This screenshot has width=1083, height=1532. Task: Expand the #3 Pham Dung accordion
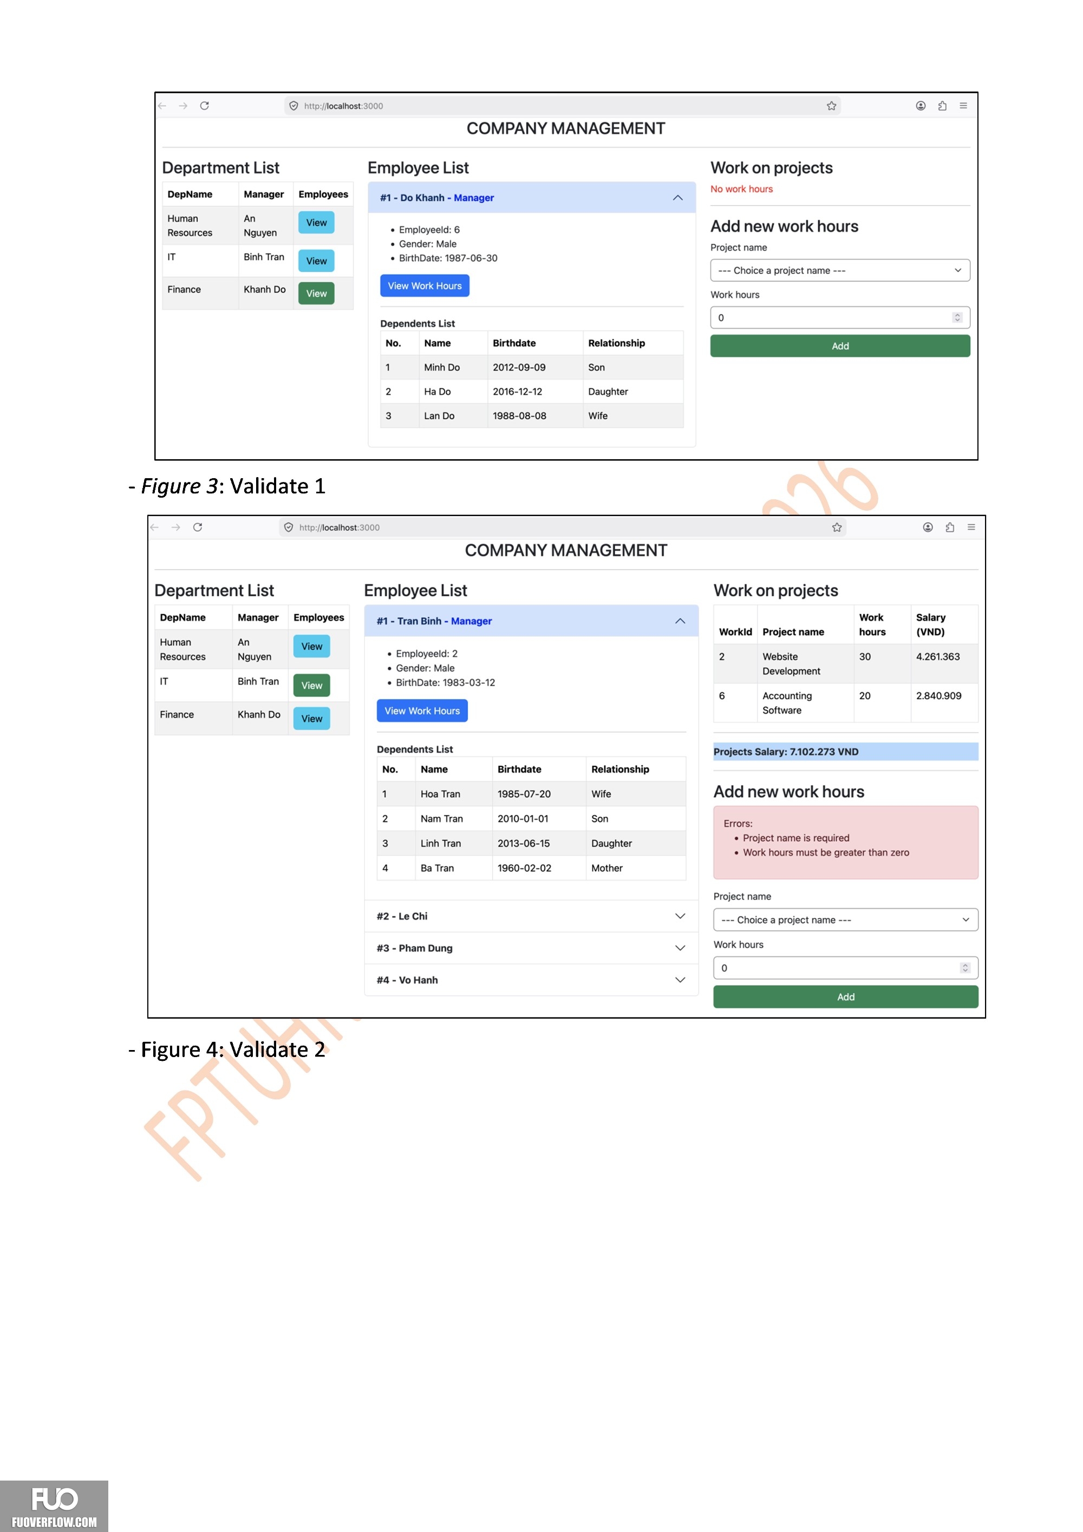532,948
